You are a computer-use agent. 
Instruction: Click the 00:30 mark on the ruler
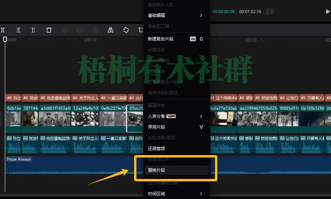point(251,40)
